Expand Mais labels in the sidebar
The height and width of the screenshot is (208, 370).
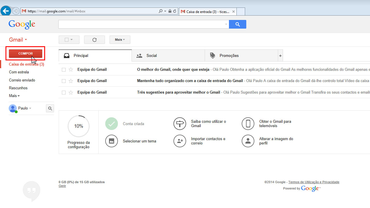[x=14, y=96]
